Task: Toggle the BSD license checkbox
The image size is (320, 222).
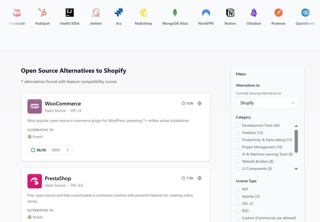Action: [238, 210]
